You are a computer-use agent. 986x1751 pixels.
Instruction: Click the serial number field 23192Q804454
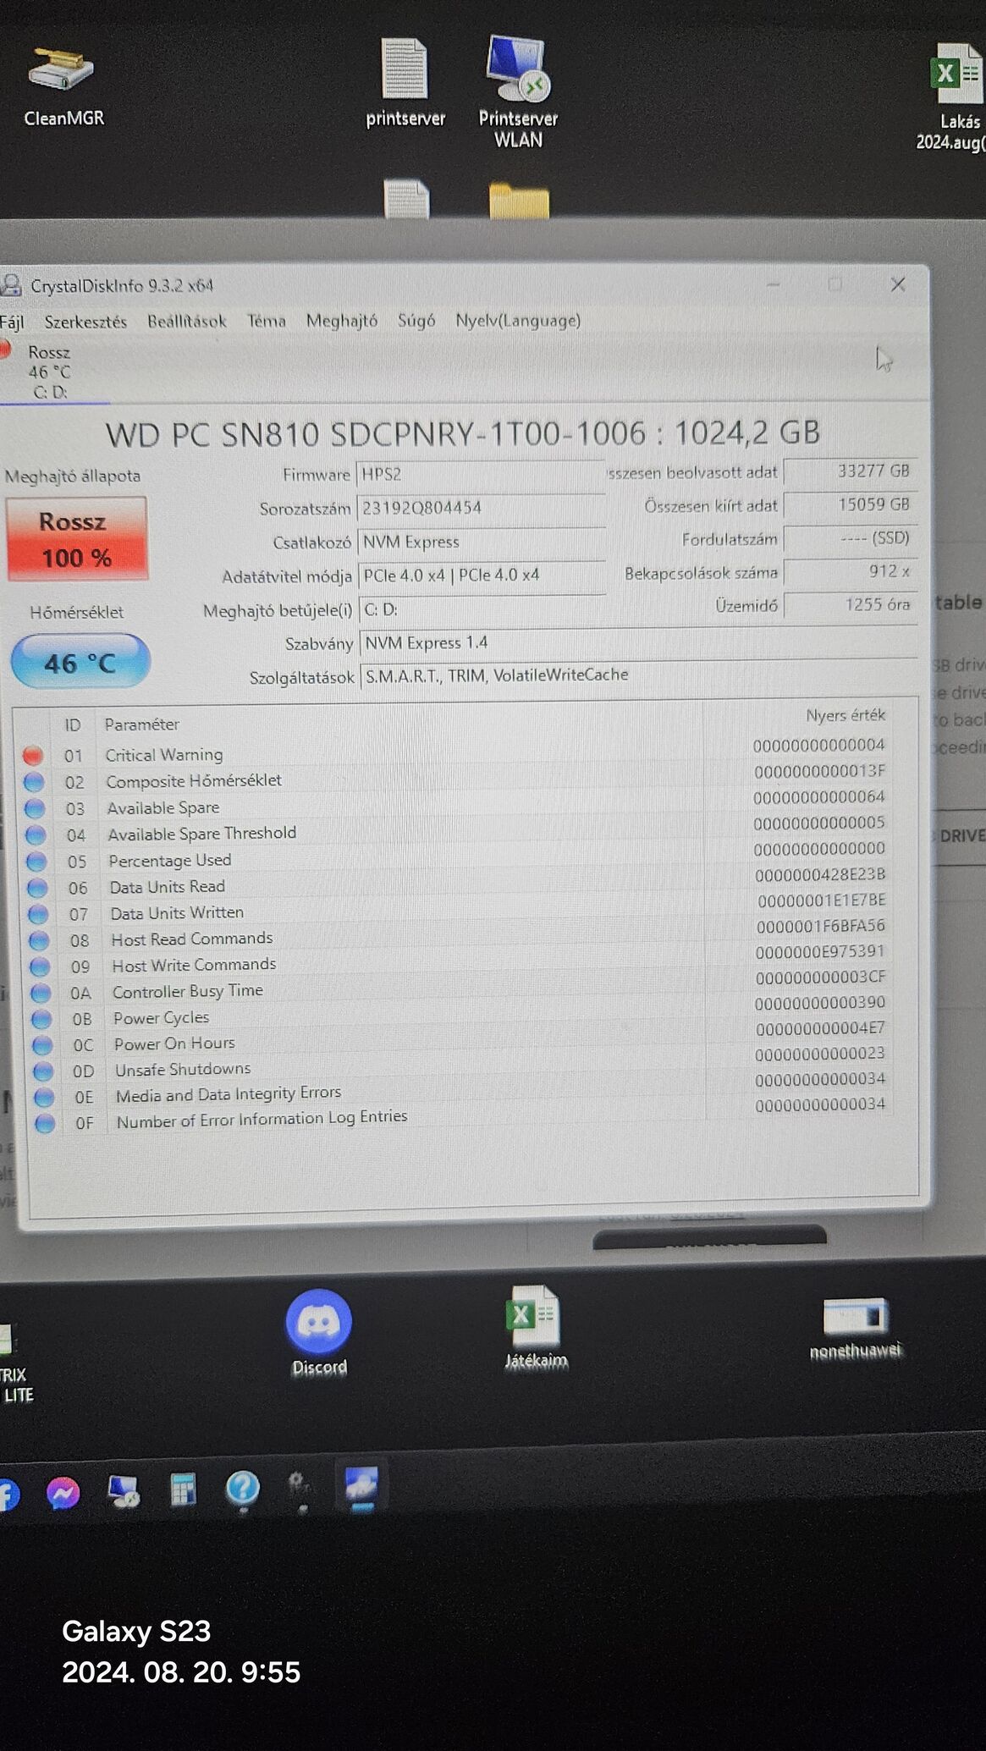coord(481,508)
